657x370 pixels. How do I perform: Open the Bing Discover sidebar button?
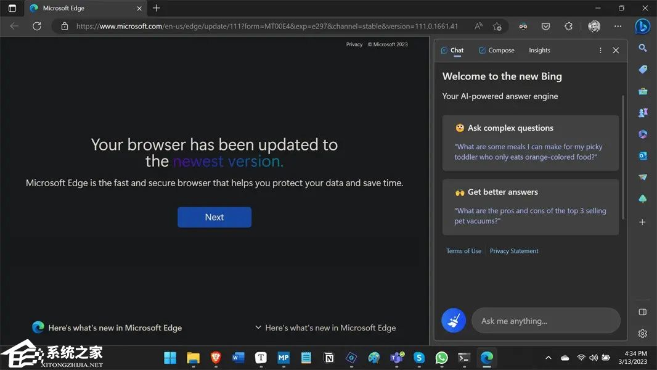pyautogui.click(x=642, y=27)
